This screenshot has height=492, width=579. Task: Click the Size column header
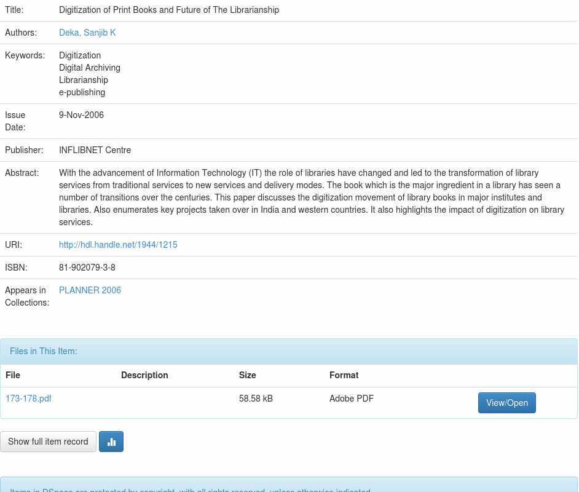point(248,375)
